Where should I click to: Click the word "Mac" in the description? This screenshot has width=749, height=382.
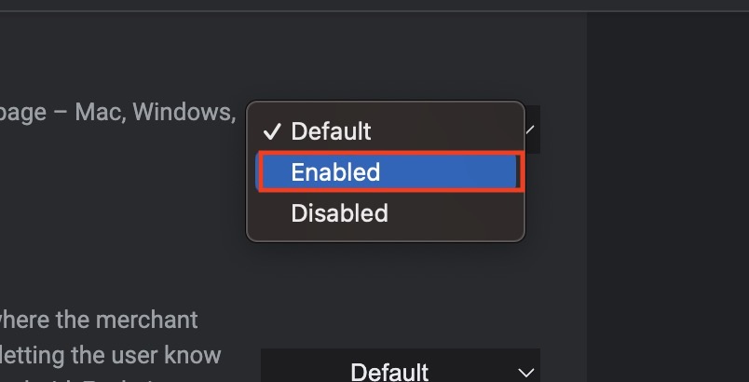point(97,113)
